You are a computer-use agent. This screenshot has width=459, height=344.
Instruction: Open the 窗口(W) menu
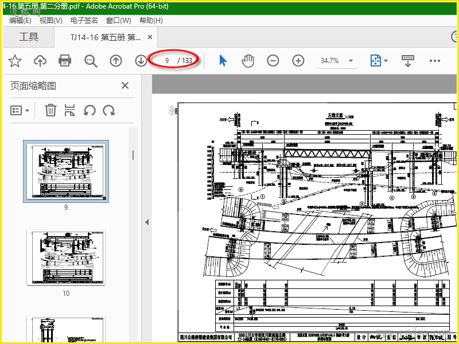(119, 21)
